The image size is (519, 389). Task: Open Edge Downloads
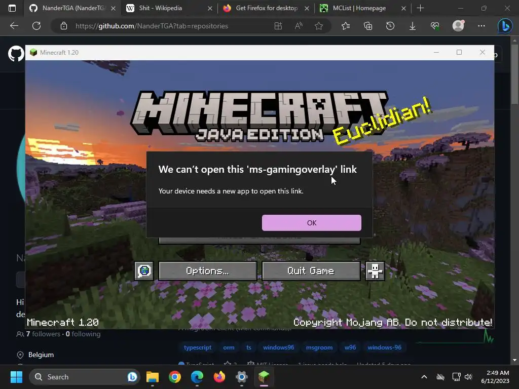pyautogui.click(x=413, y=26)
